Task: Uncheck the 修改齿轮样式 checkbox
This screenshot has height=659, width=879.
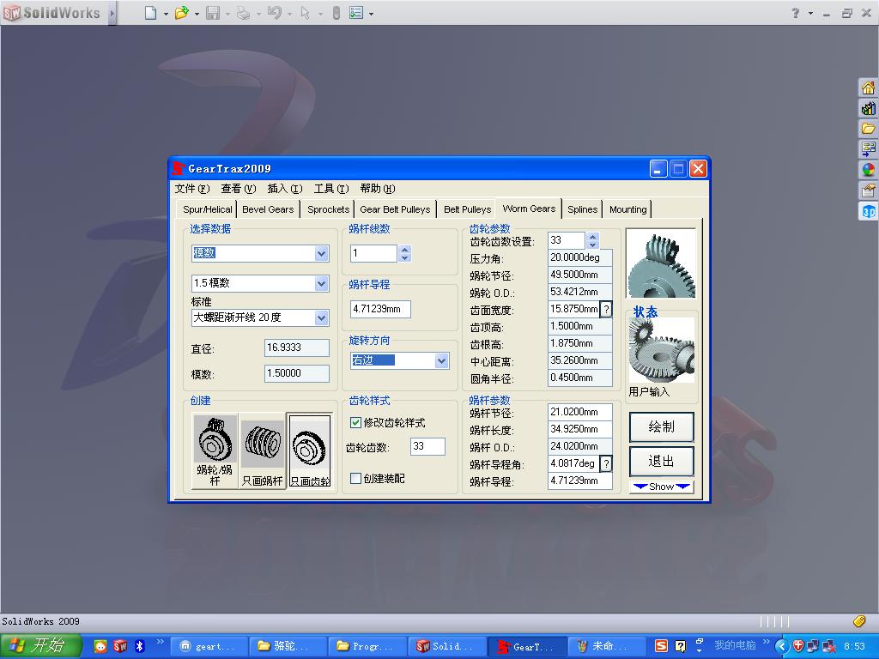Action: click(x=356, y=423)
